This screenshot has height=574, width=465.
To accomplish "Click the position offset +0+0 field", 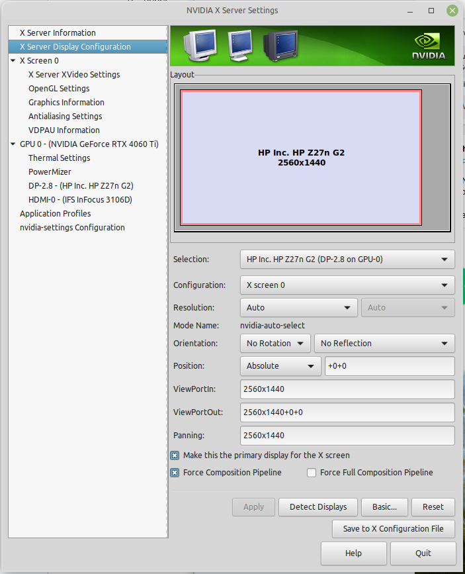I will click(x=390, y=366).
